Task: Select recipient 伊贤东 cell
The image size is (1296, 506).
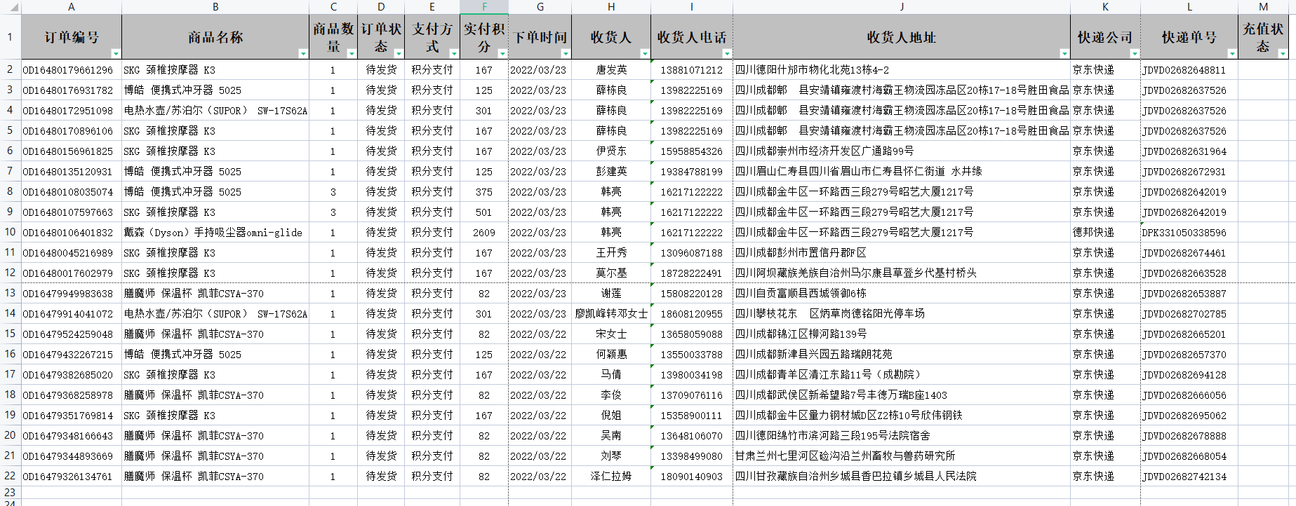Action: (x=611, y=151)
